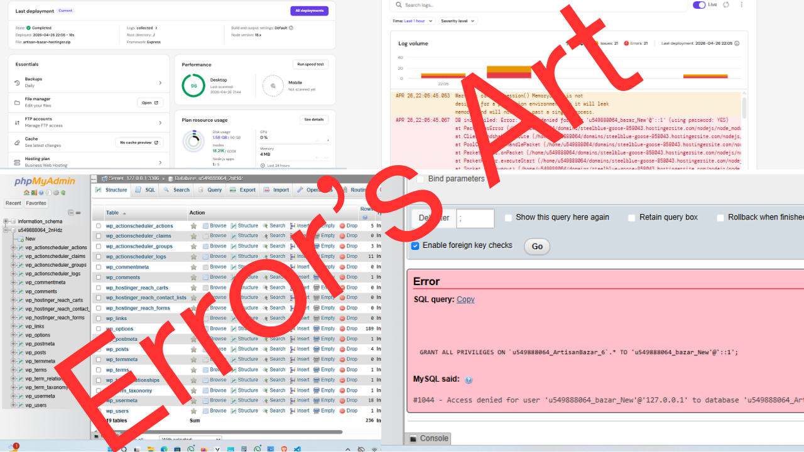Expand the FTP accounts row chevron

tap(160, 122)
